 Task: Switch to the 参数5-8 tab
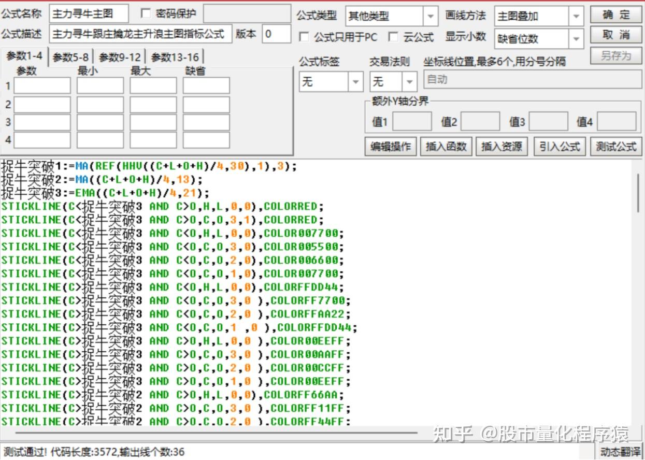coord(70,58)
